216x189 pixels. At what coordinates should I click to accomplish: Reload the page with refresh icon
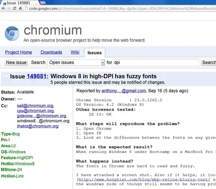(15, 8)
